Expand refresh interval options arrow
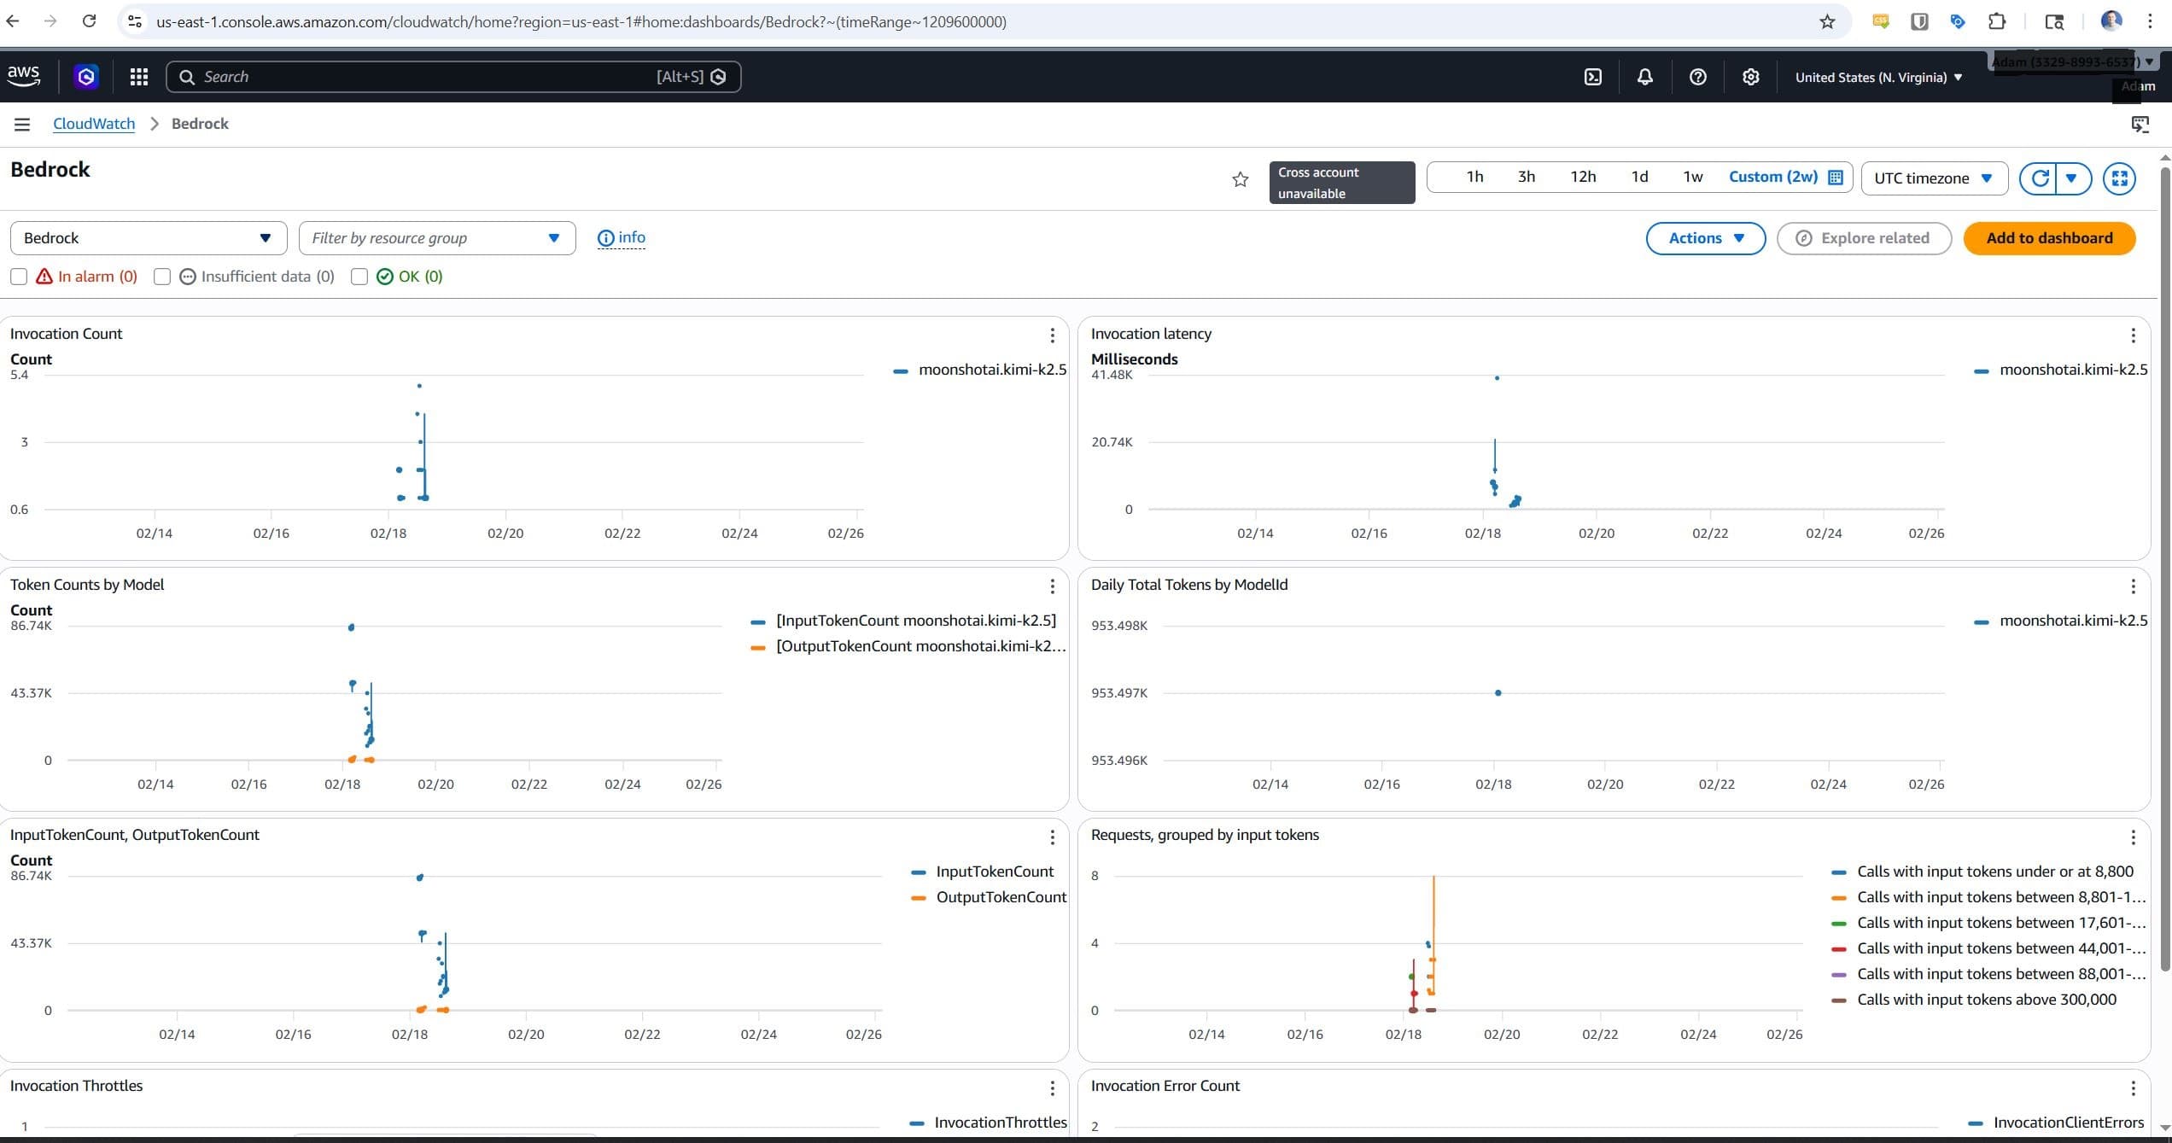Screen dimensions: 2172x1143 (2072, 178)
